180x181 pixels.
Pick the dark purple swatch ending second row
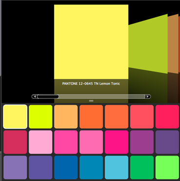click(x=167, y=142)
